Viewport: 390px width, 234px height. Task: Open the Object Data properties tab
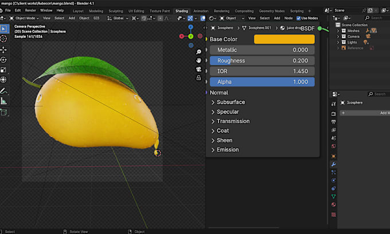point(334,197)
